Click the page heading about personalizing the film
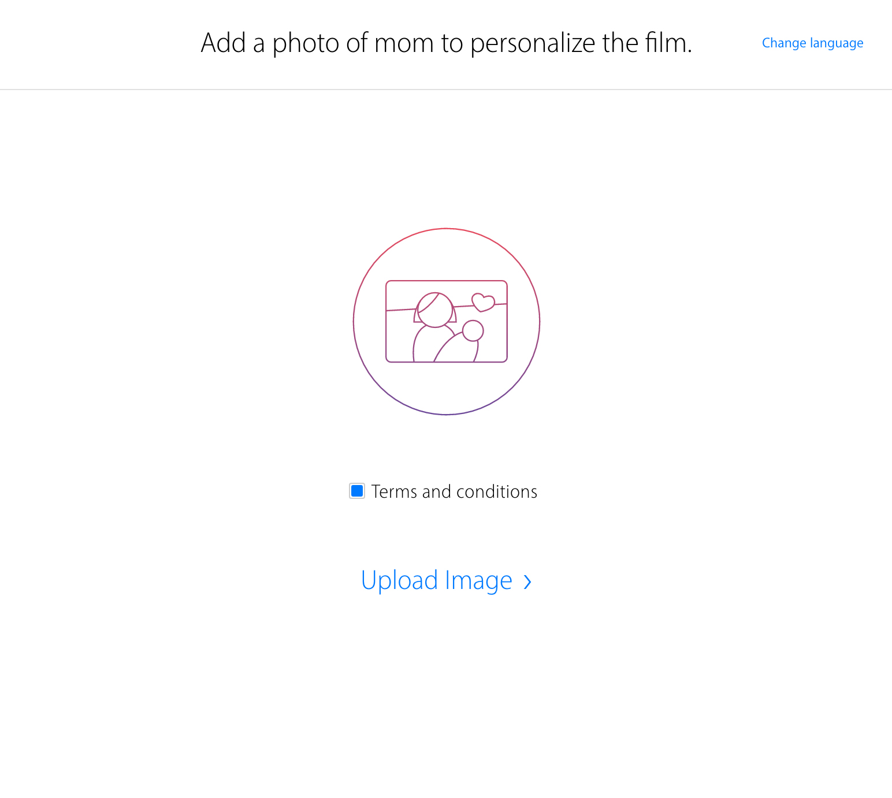This screenshot has width=892, height=798. [x=446, y=43]
